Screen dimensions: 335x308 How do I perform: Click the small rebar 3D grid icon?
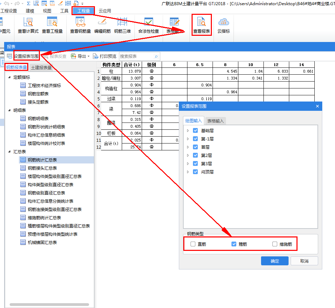pyautogui.click(x=68, y=3)
